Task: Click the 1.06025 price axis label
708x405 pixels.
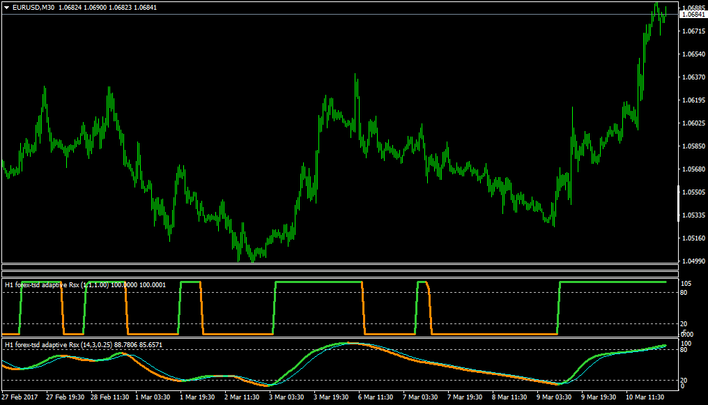Action: [694, 123]
